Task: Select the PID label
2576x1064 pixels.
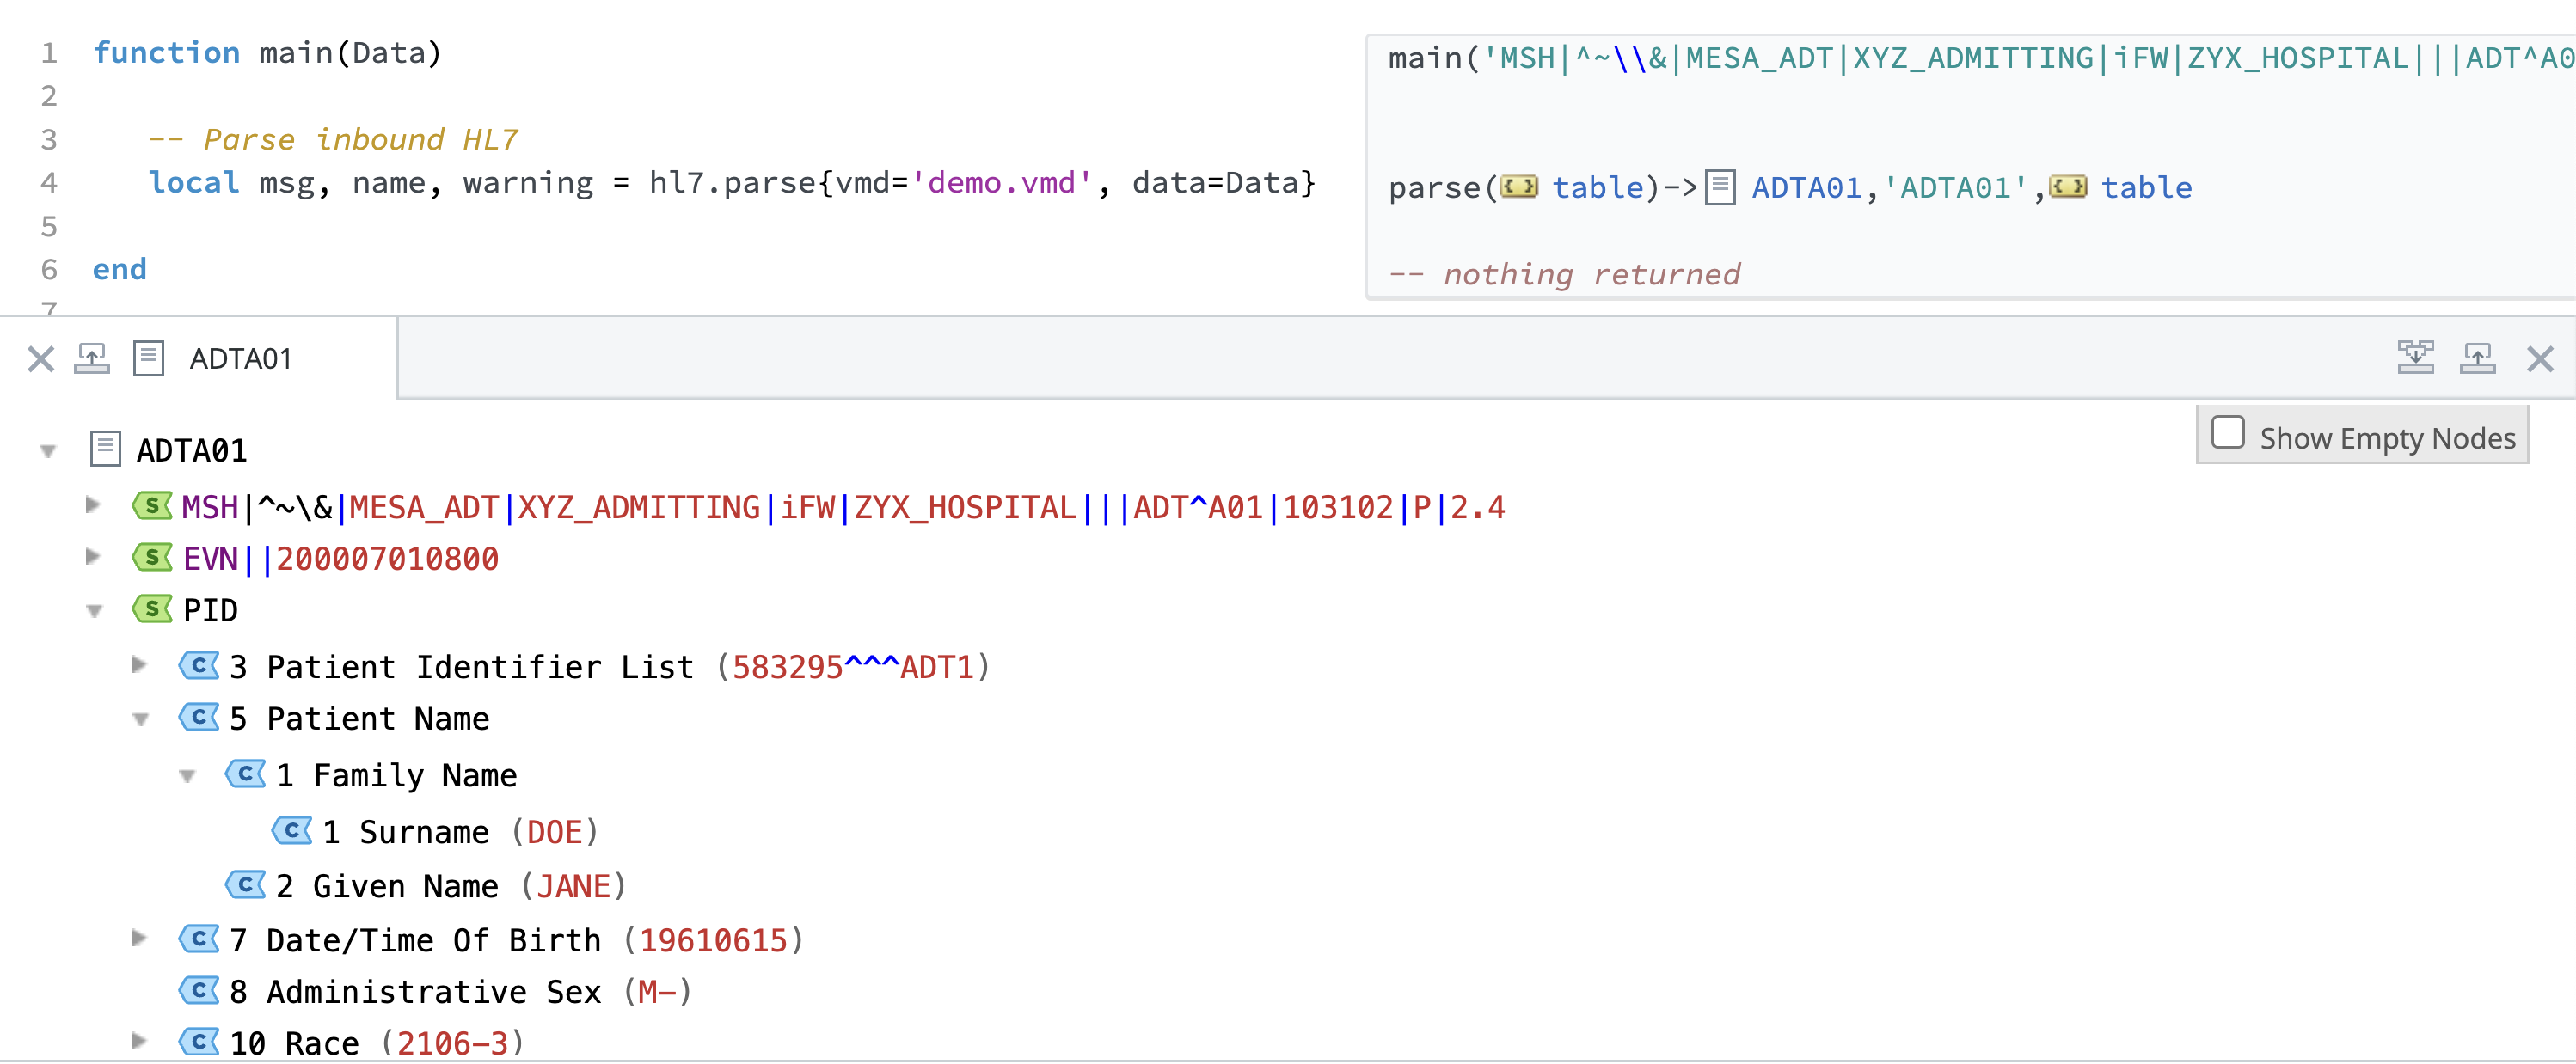Action: point(210,611)
